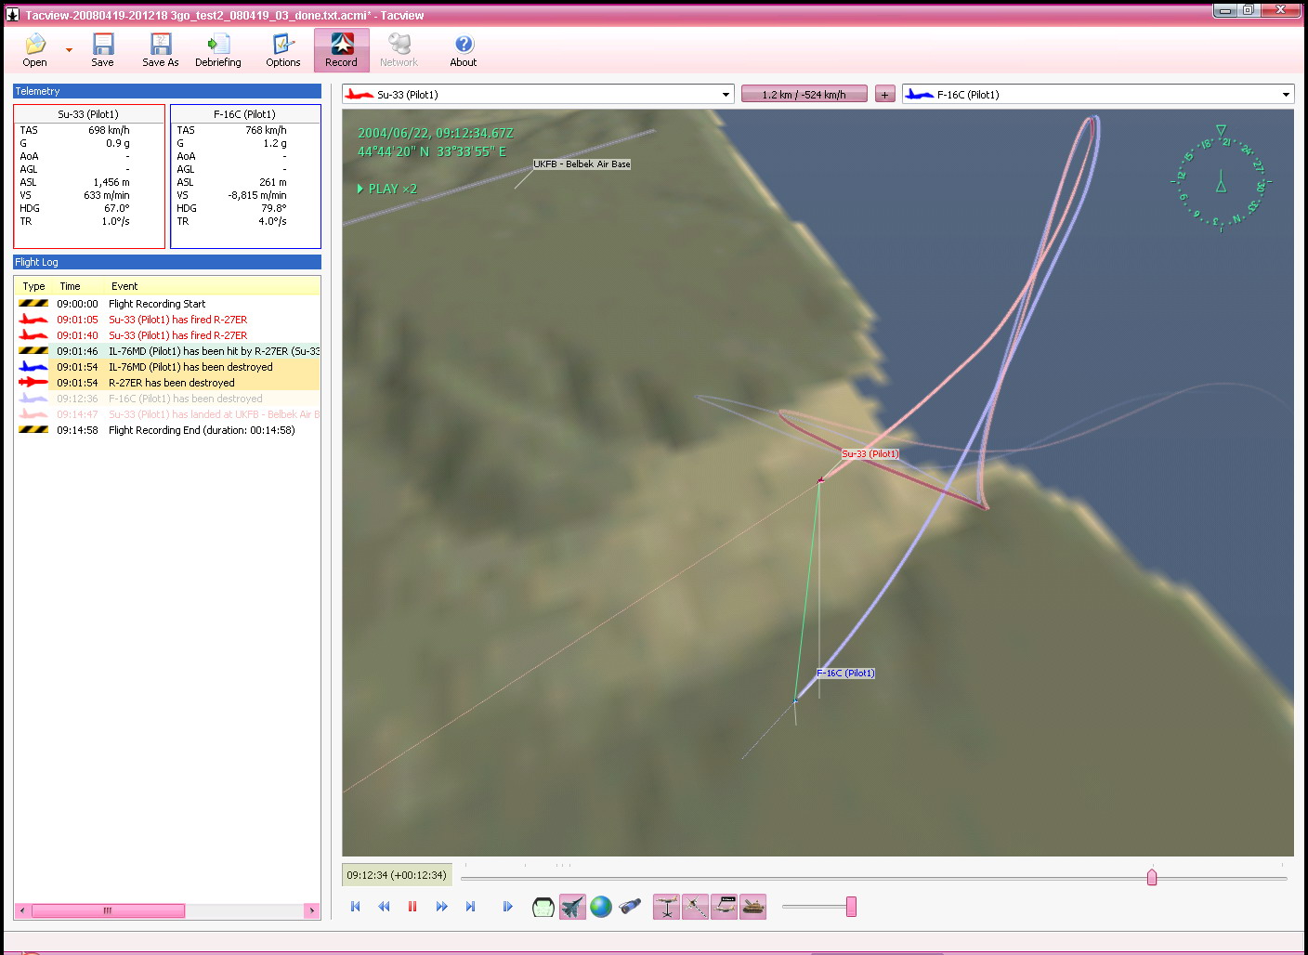The width and height of the screenshot is (1308, 955).
Task: Select the globe satellite view icon
Action: tap(601, 907)
